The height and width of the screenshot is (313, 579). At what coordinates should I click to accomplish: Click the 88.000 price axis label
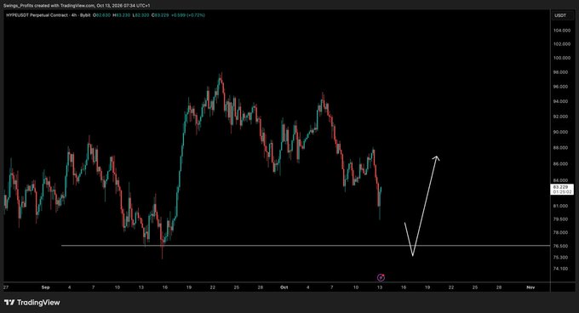pos(560,148)
